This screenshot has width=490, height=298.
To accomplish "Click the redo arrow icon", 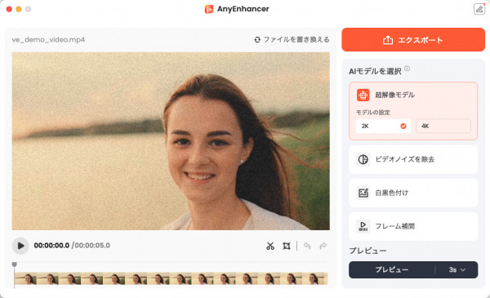I will [x=323, y=246].
